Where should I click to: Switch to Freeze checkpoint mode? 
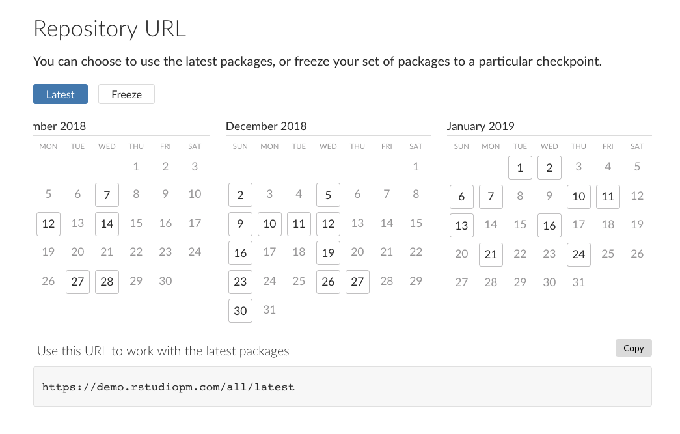point(126,94)
